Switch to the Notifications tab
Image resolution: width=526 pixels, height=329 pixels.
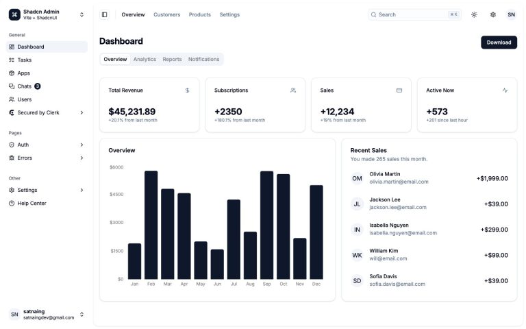[x=203, y=60]
